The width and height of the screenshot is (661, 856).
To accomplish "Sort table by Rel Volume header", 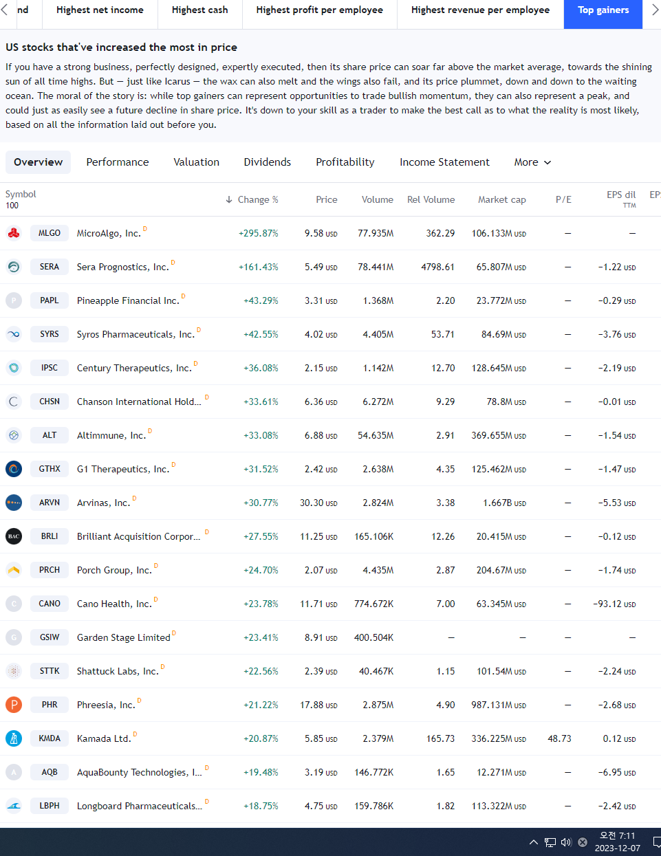I will pyautogui.click(x=431, y=200).
